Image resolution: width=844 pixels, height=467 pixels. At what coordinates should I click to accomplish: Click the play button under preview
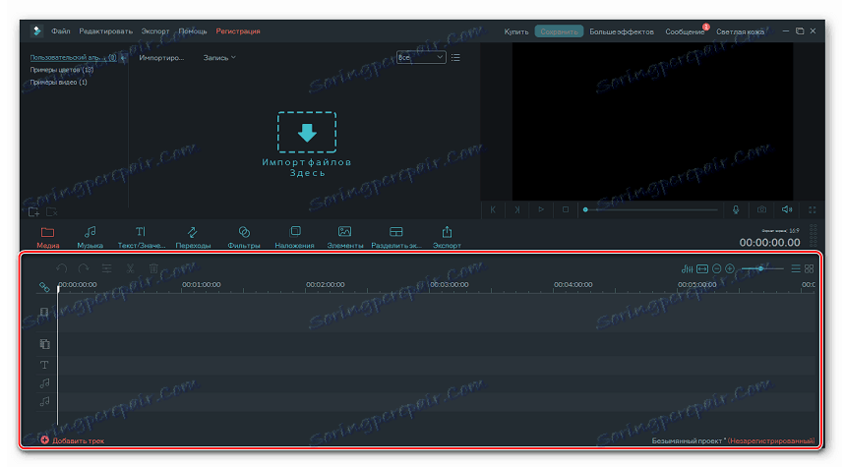click(541, 209)
